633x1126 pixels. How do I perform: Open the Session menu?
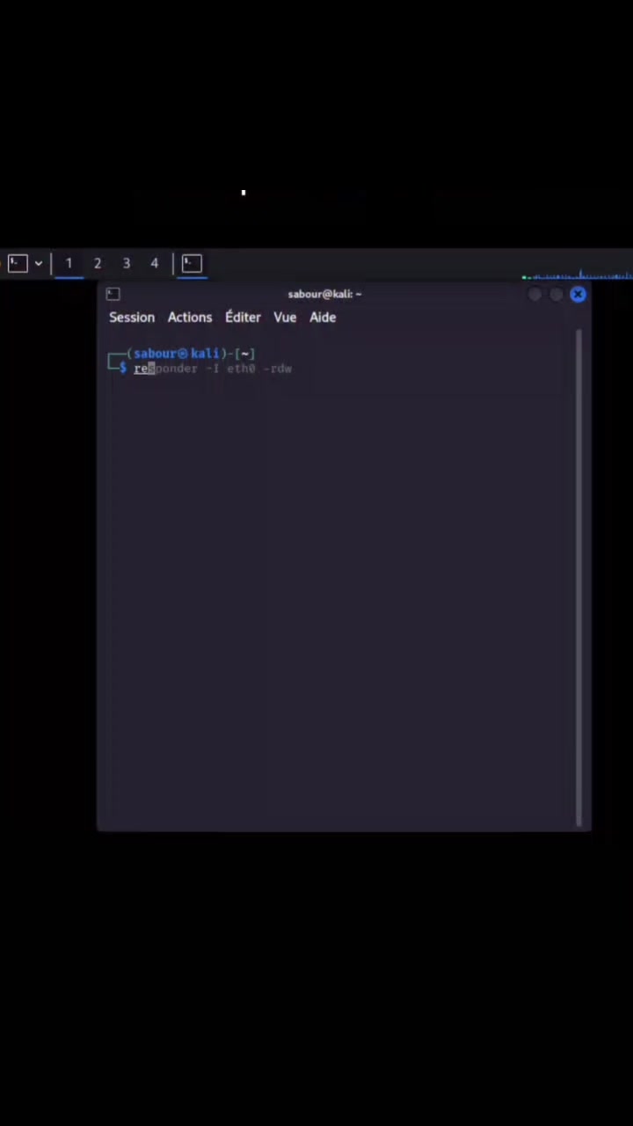pyautogui.click(x=132, y=318)
